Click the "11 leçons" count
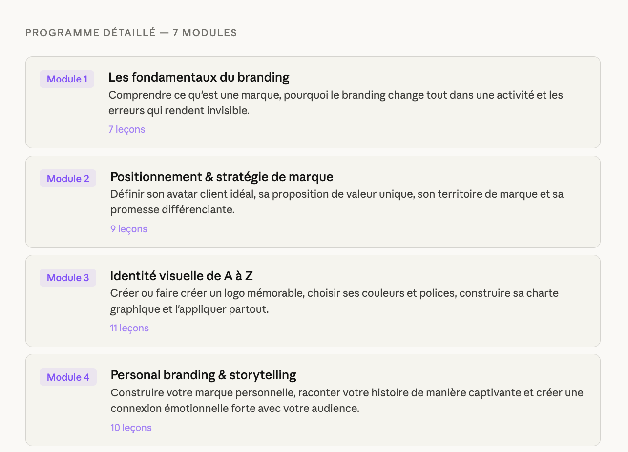628x452 pixels. coord(129,328)
